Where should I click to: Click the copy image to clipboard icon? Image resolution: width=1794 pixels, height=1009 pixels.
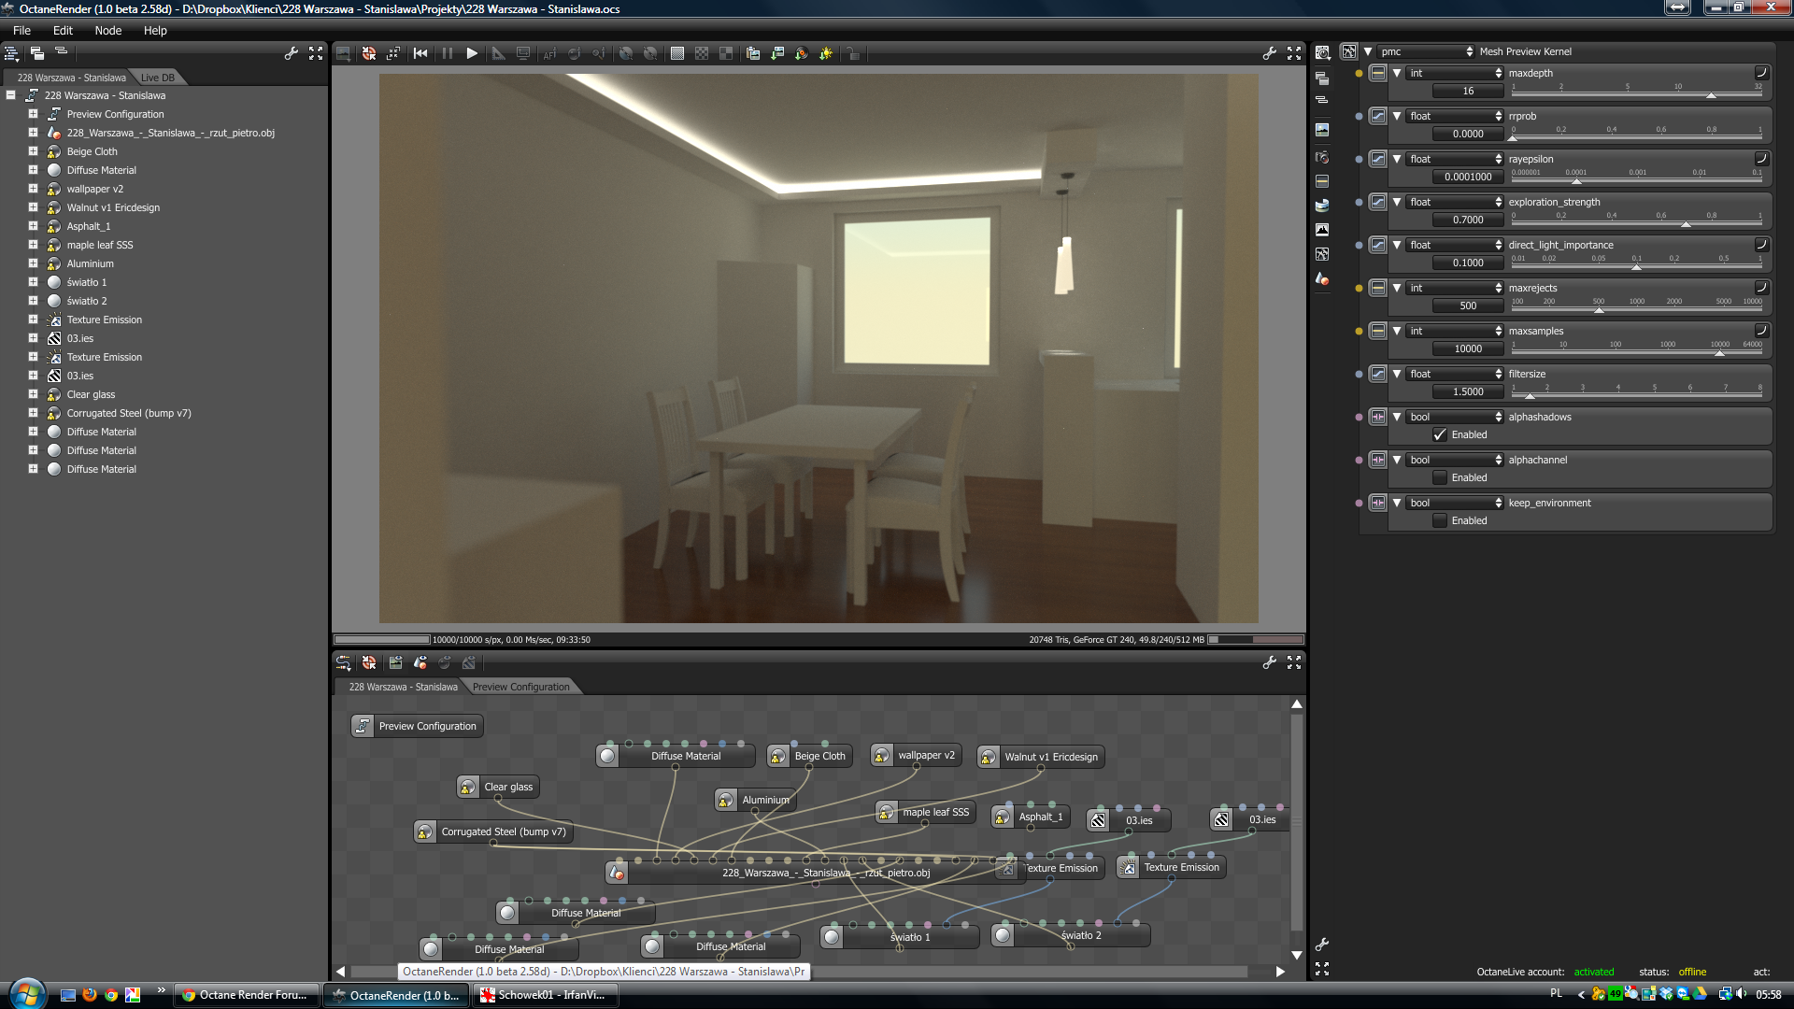click(x=753, y=53)
